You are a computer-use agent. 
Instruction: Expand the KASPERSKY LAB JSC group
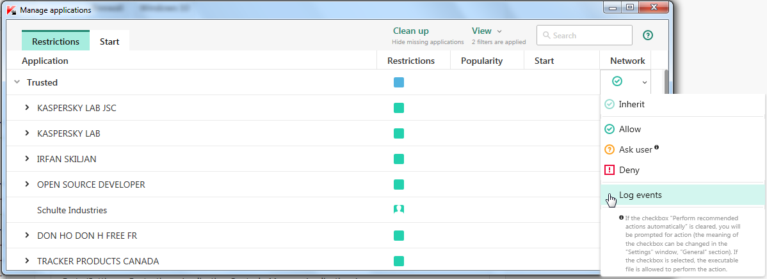tap(27, 108)
